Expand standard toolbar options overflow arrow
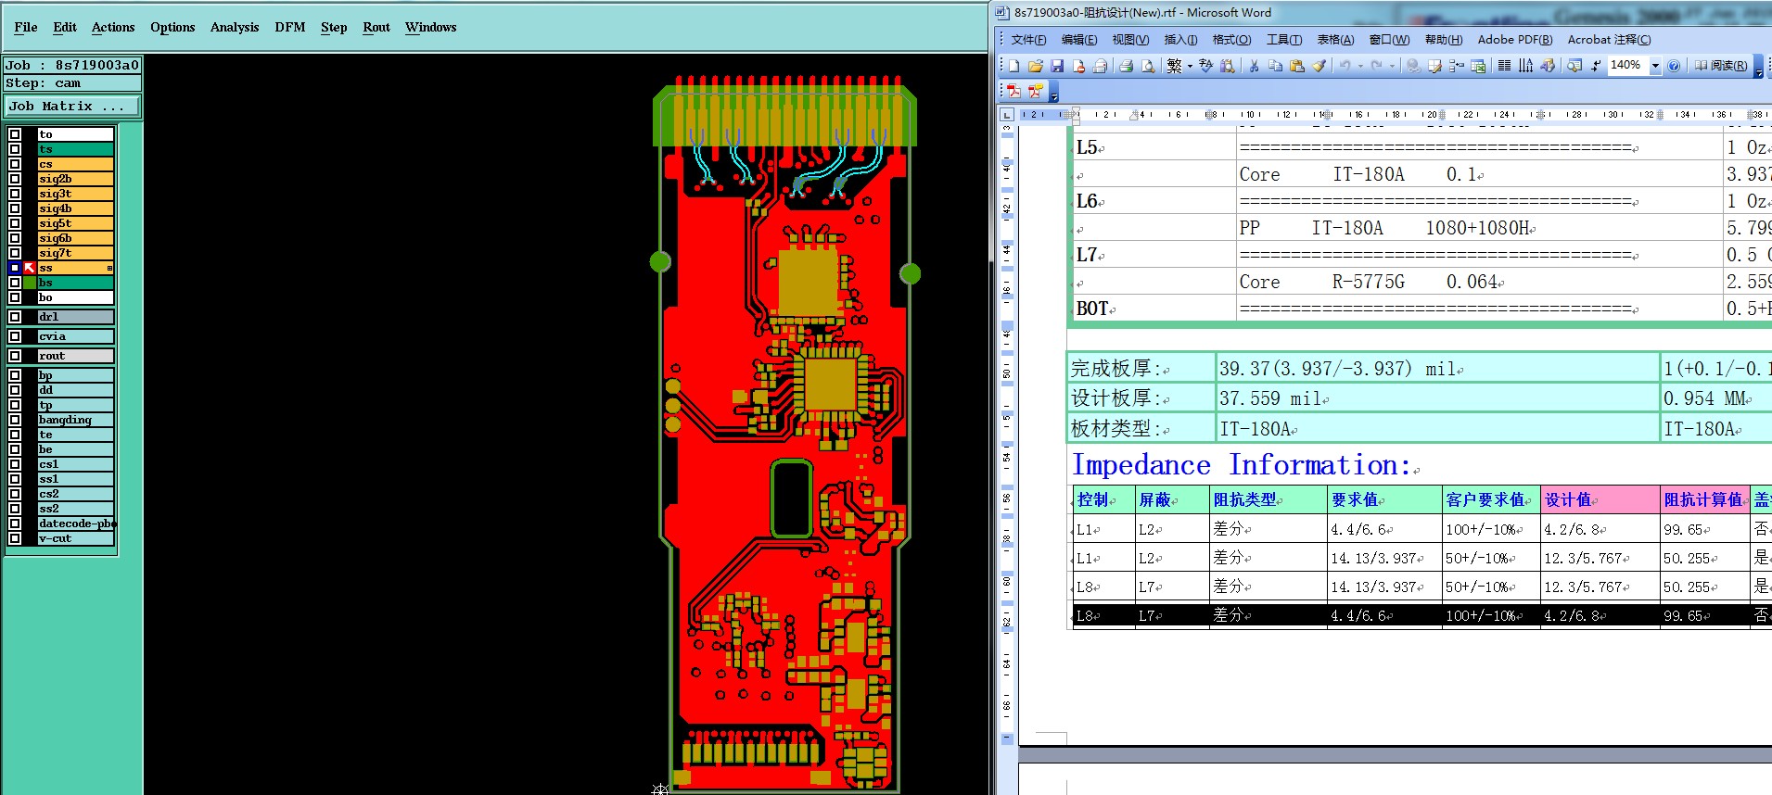Screen dimensions: 1772x795 (x=1758, y=66)
